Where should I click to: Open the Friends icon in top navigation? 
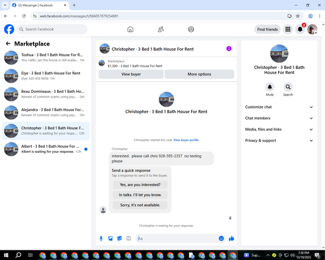click(161, 29)
